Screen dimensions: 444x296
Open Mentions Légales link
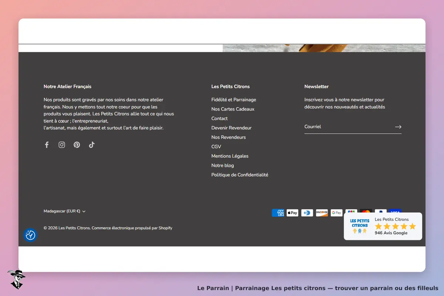point(230,156)
